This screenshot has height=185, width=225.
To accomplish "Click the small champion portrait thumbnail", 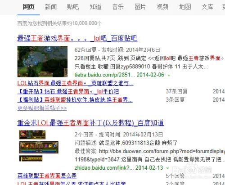I will [x=32, y=135].
